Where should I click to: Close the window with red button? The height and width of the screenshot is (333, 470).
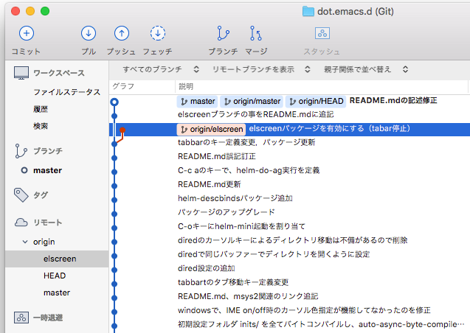pyautogui.click(x=15, y=11)
